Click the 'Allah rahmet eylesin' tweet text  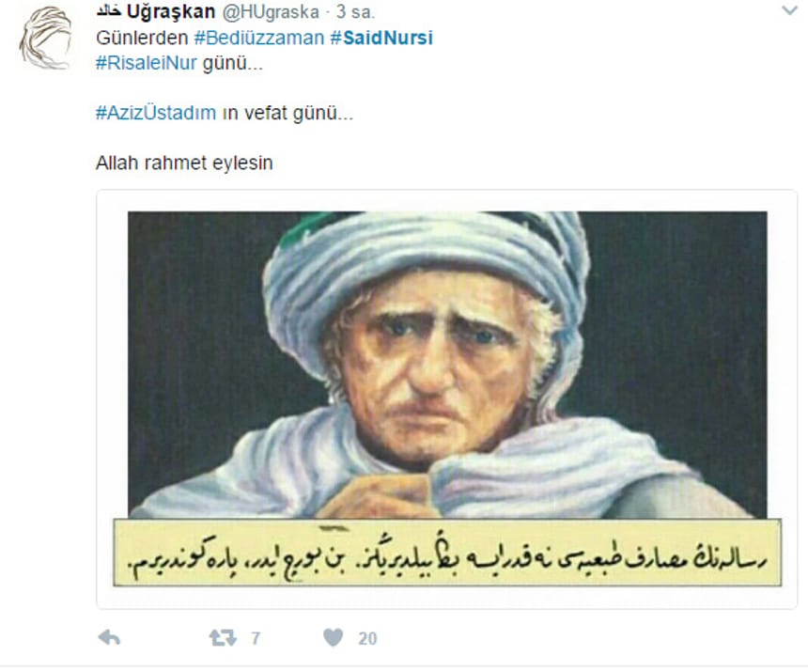tap(184, 163)
